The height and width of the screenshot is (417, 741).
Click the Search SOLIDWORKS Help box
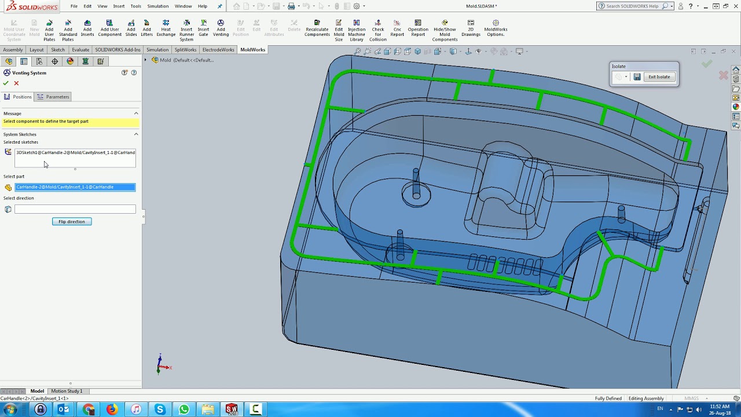pyautogui.click(x=631, y=6)
